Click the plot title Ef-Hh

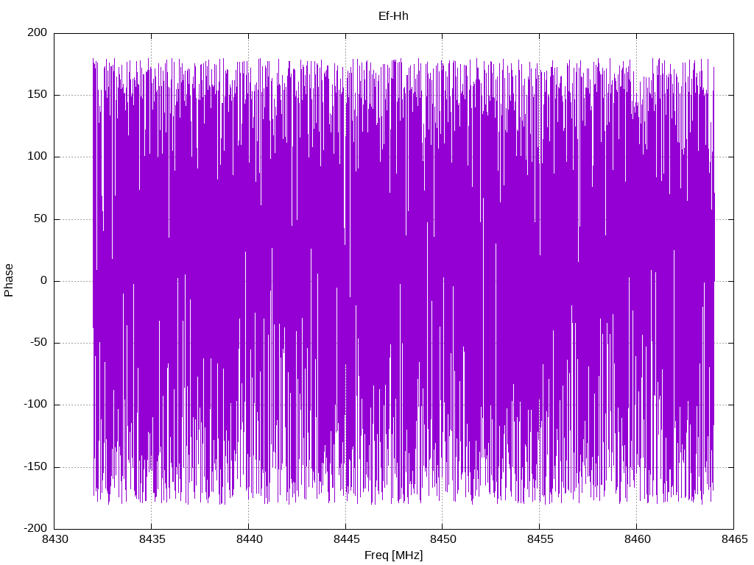point(393,16)
